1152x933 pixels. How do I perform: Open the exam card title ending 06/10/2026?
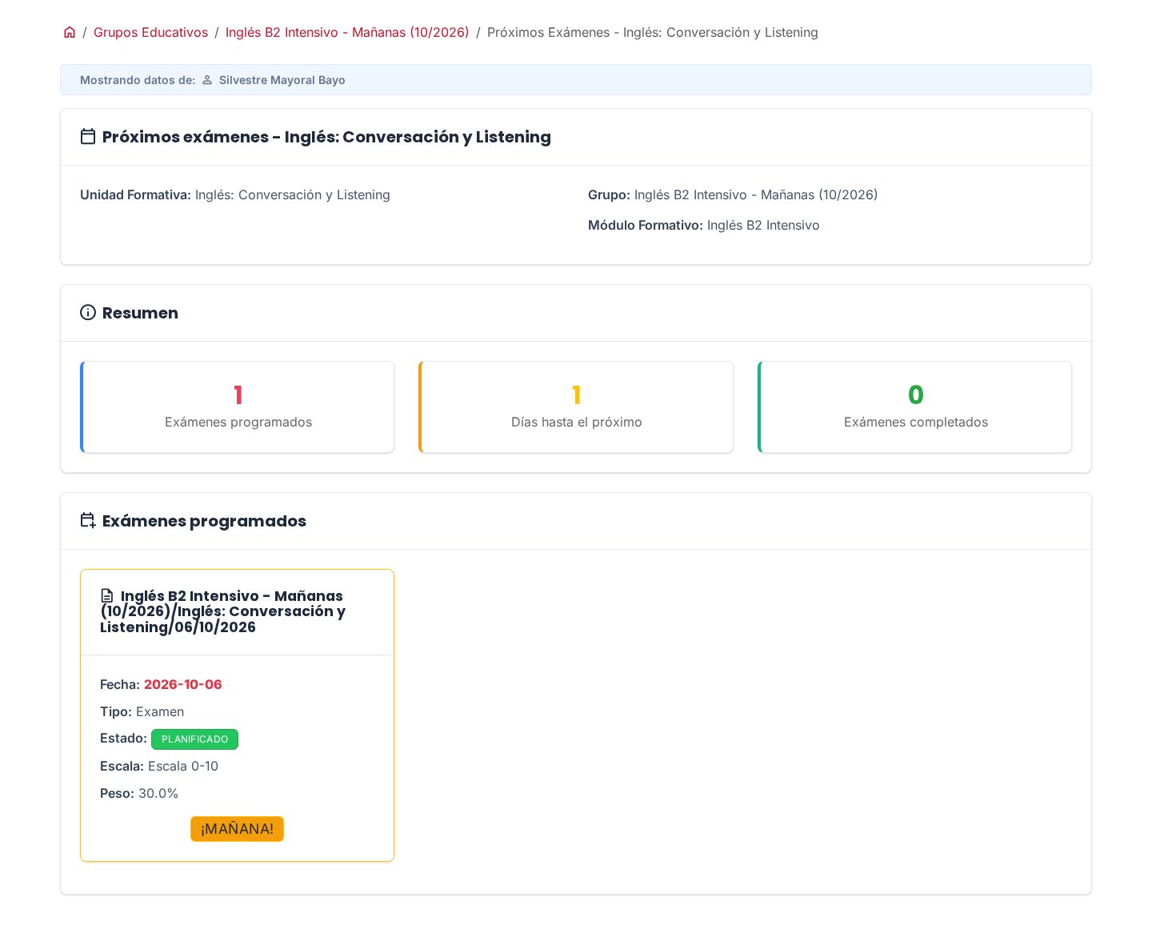tap(223, 611)
